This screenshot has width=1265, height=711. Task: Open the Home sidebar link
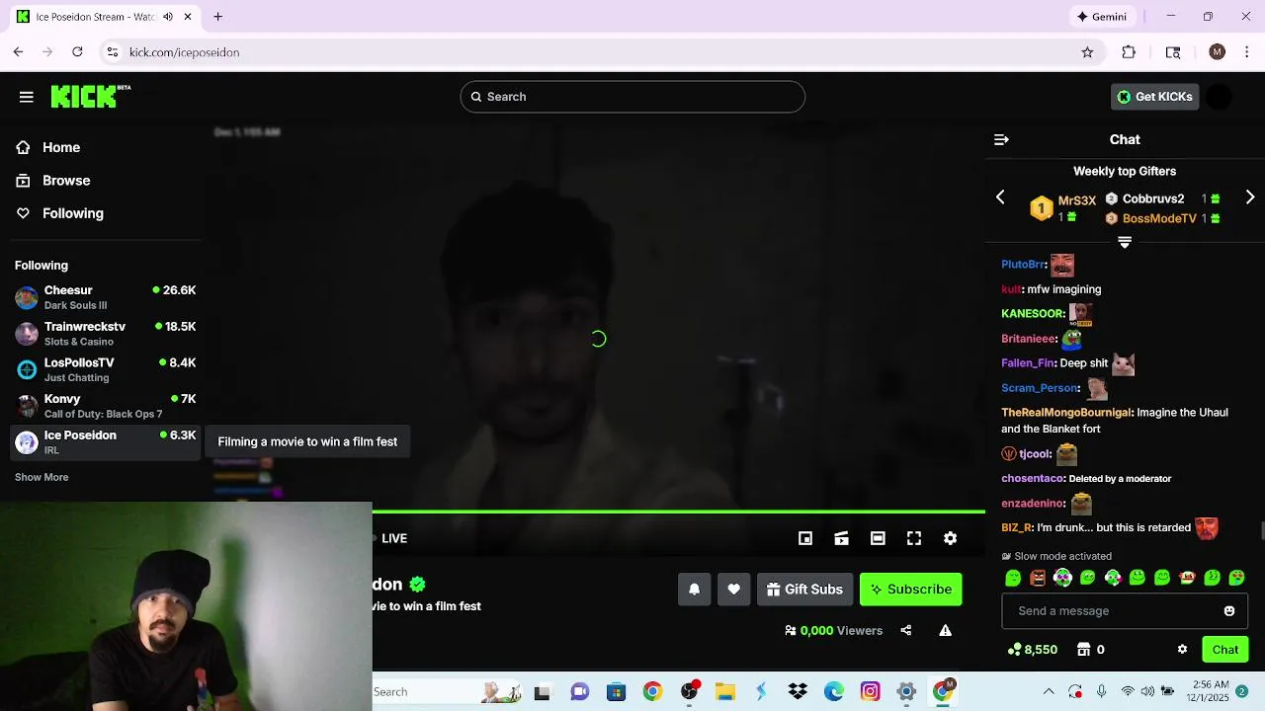[60, 147]
